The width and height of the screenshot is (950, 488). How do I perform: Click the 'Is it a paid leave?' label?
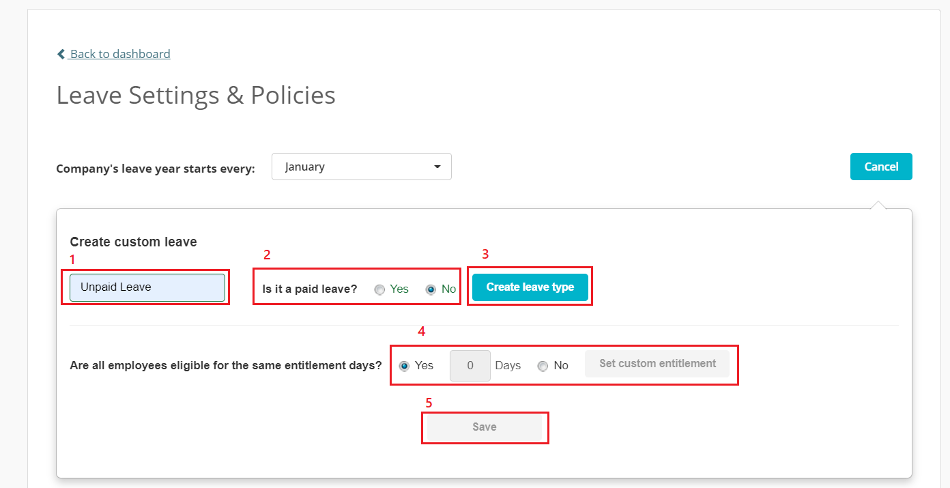tap(310, 289)
